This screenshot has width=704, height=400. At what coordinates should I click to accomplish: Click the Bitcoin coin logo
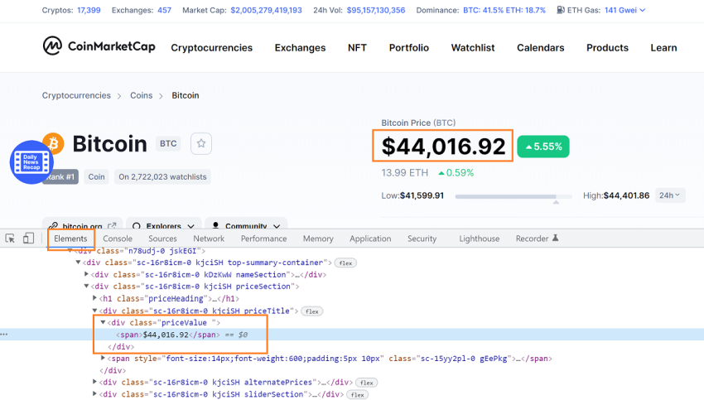(54, 142)
